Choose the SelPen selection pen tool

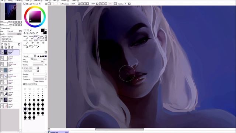tap(37, 42)
